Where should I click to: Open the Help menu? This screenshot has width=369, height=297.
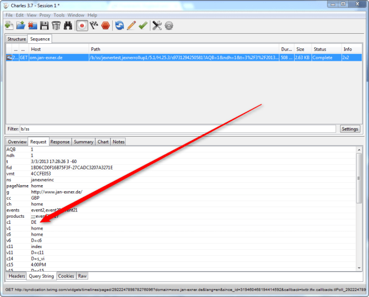[x=92, y=15]
